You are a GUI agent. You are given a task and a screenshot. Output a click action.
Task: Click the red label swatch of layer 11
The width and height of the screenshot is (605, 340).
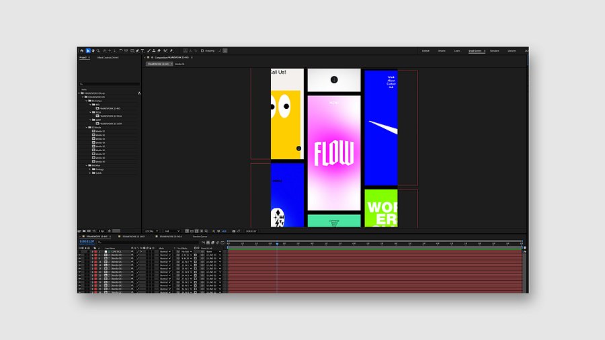coord(95,262)
